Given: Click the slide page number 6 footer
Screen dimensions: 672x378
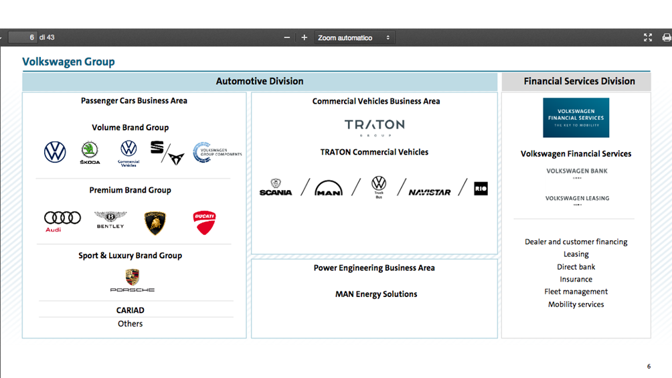Looking at the screenshot, I should click(649, 367).
